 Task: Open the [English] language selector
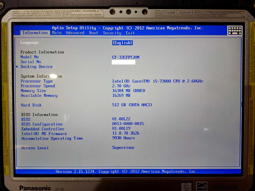(x=122, y=43)
